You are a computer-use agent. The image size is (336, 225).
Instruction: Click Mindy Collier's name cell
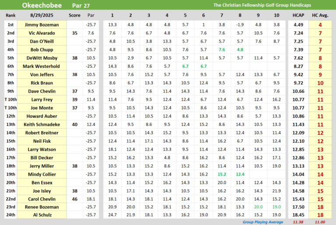click(42, 174)
